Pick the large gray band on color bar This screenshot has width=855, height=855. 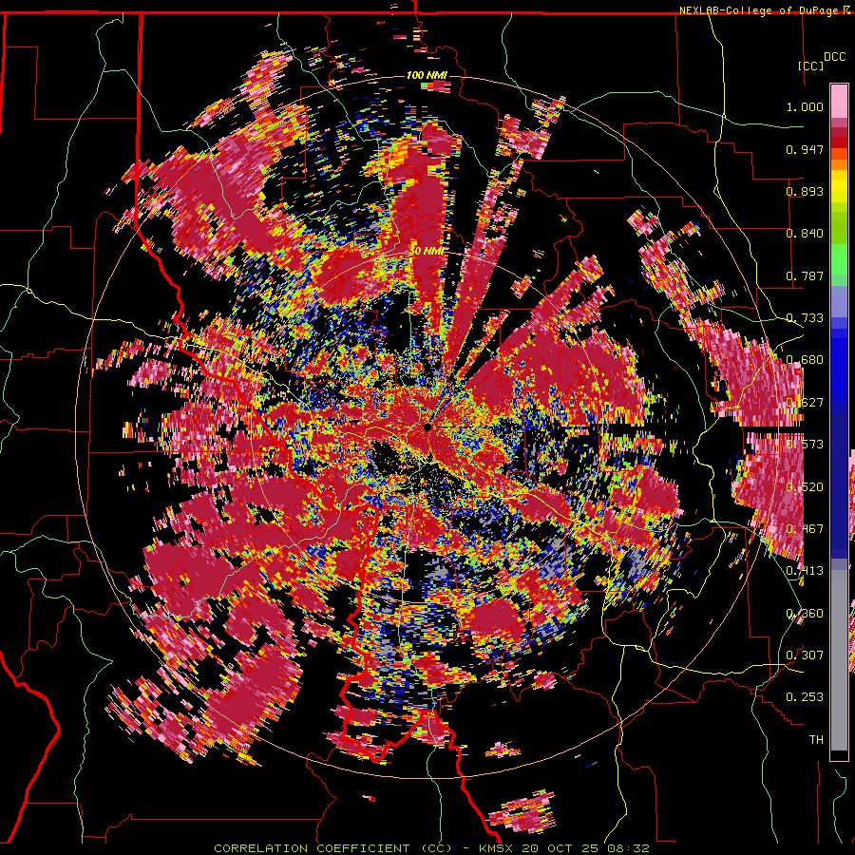click(x=839, y=660)
